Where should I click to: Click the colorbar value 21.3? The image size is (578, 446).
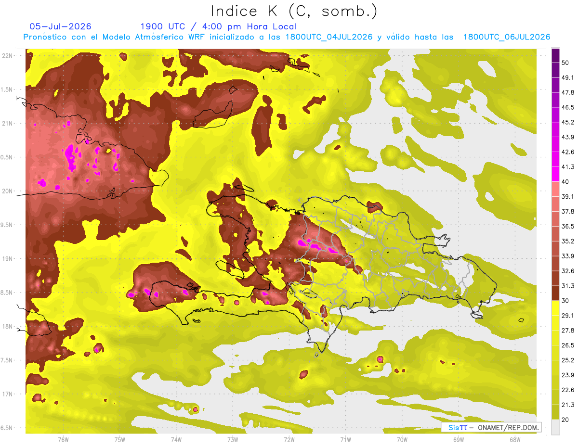pos(568,405)
